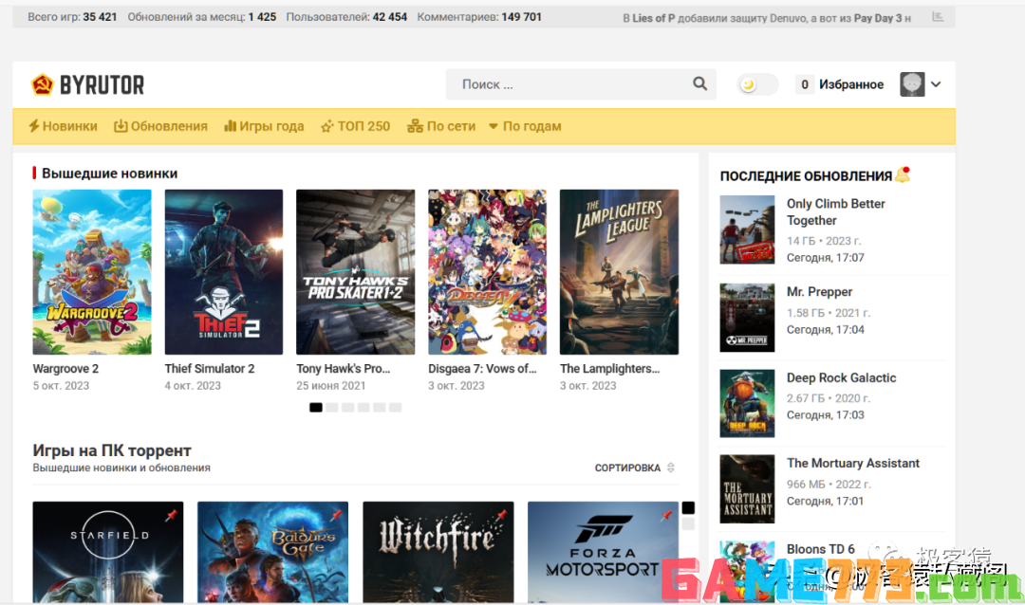
Task: Open the СОРТИРОВКА sorting dropdown
Action: [635, 467]
